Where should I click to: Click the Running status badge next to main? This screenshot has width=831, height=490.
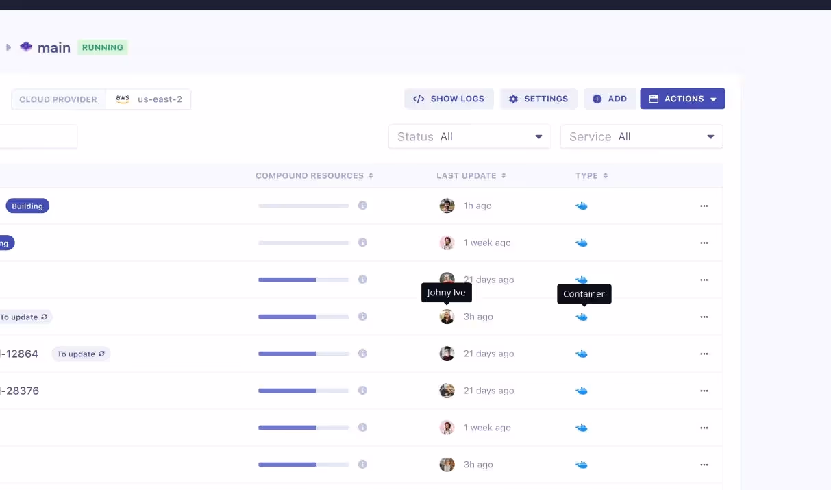coord(103,47)
